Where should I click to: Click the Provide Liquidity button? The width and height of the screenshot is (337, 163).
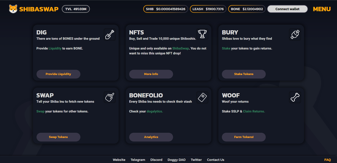[58, 74]
